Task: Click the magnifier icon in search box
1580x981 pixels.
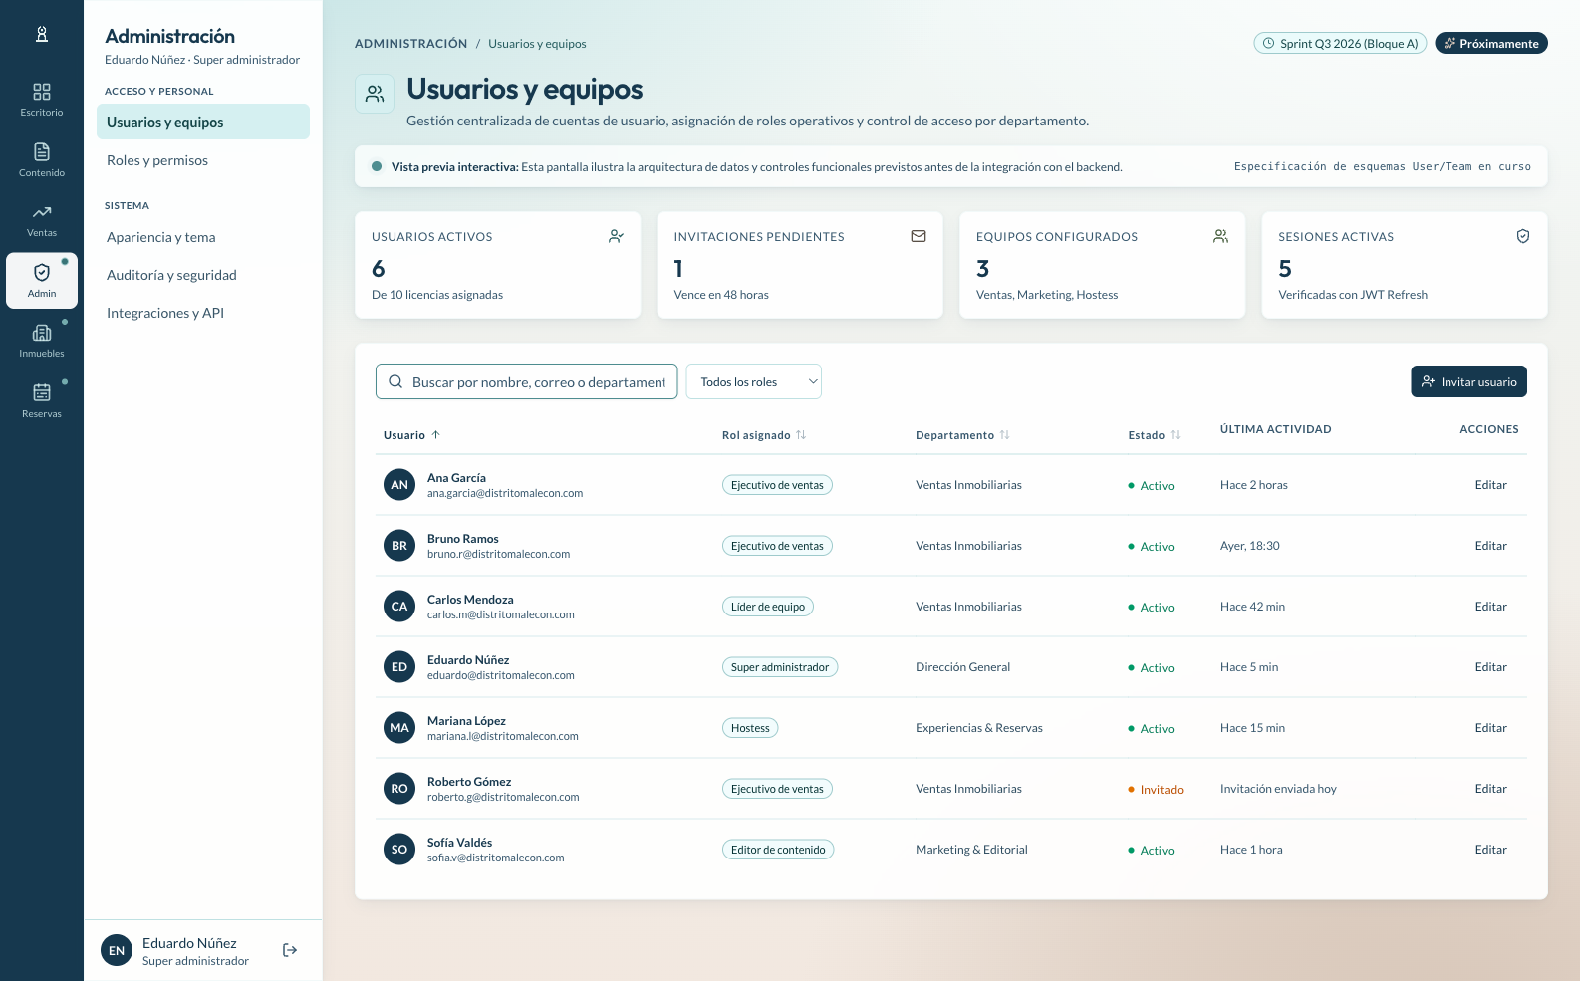Action: coord(395,381)
